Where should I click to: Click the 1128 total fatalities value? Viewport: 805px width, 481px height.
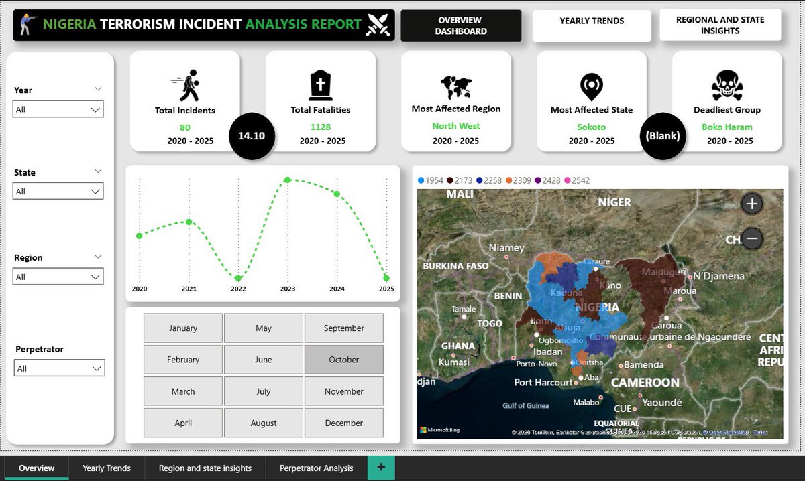coord(321,127)
